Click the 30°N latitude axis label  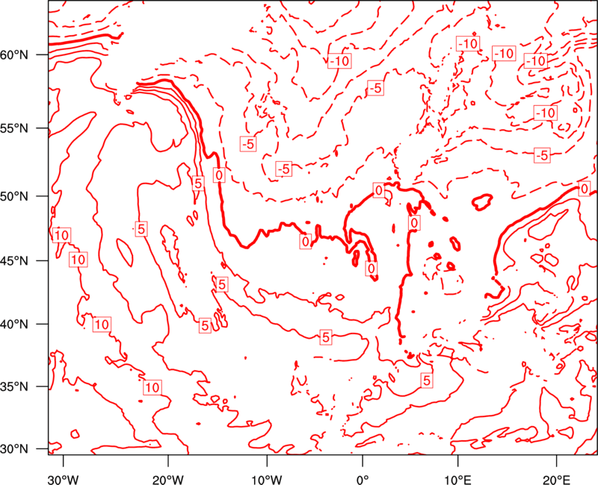(14, 449)
